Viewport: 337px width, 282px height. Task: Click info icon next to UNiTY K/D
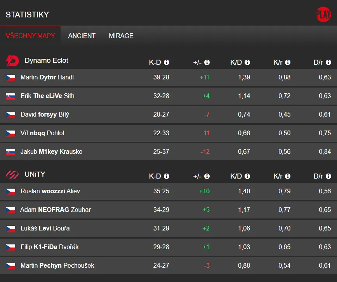[247, 176]
